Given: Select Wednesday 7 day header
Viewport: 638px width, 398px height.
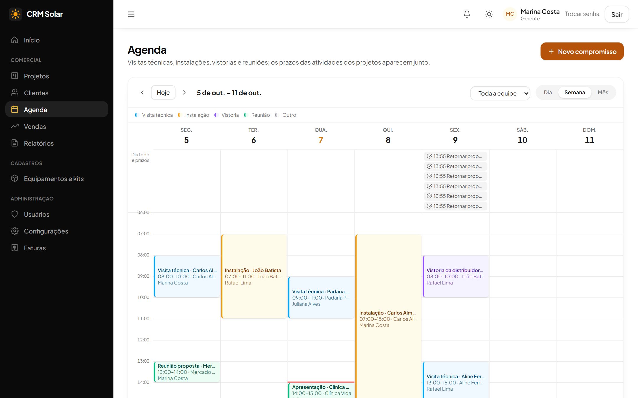Looking at the screenshot, I should pyautogui.click(x=321, y=136).
